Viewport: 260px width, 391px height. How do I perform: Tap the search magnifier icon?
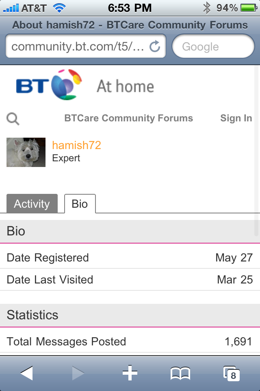point(13,119)
